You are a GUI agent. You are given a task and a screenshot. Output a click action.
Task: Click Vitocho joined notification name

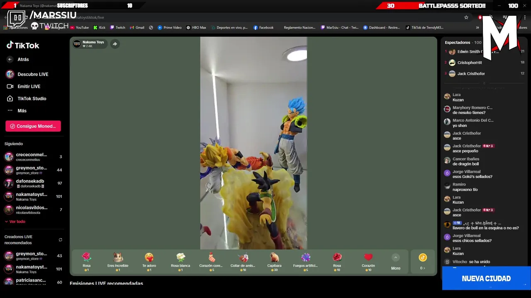click(x=460, y=262)
